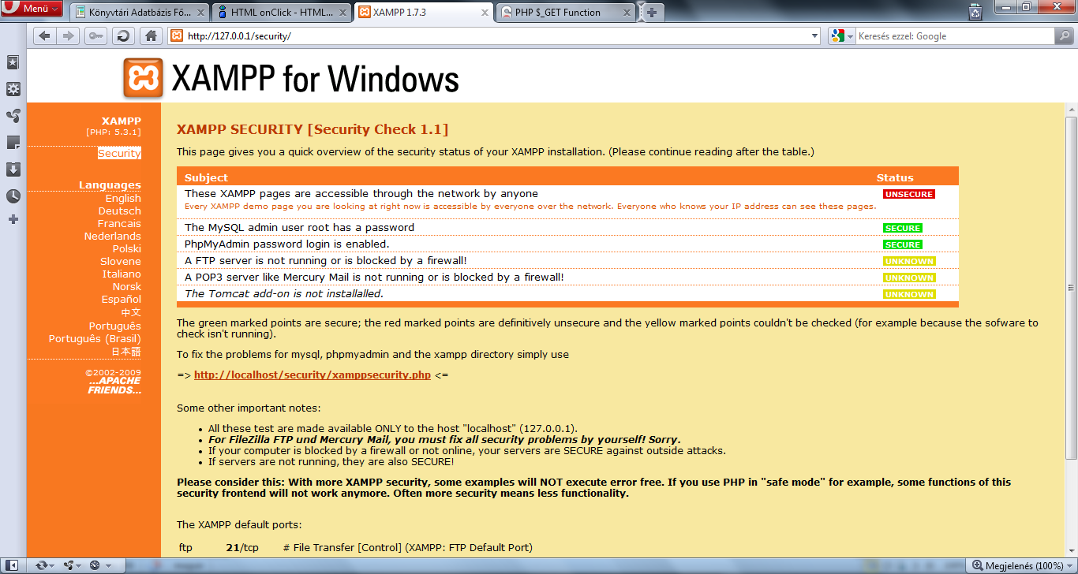The height and width of the screenshot is (574, 1078).
Task: Open the Bookmarks star panel
Action: point(13,62)
